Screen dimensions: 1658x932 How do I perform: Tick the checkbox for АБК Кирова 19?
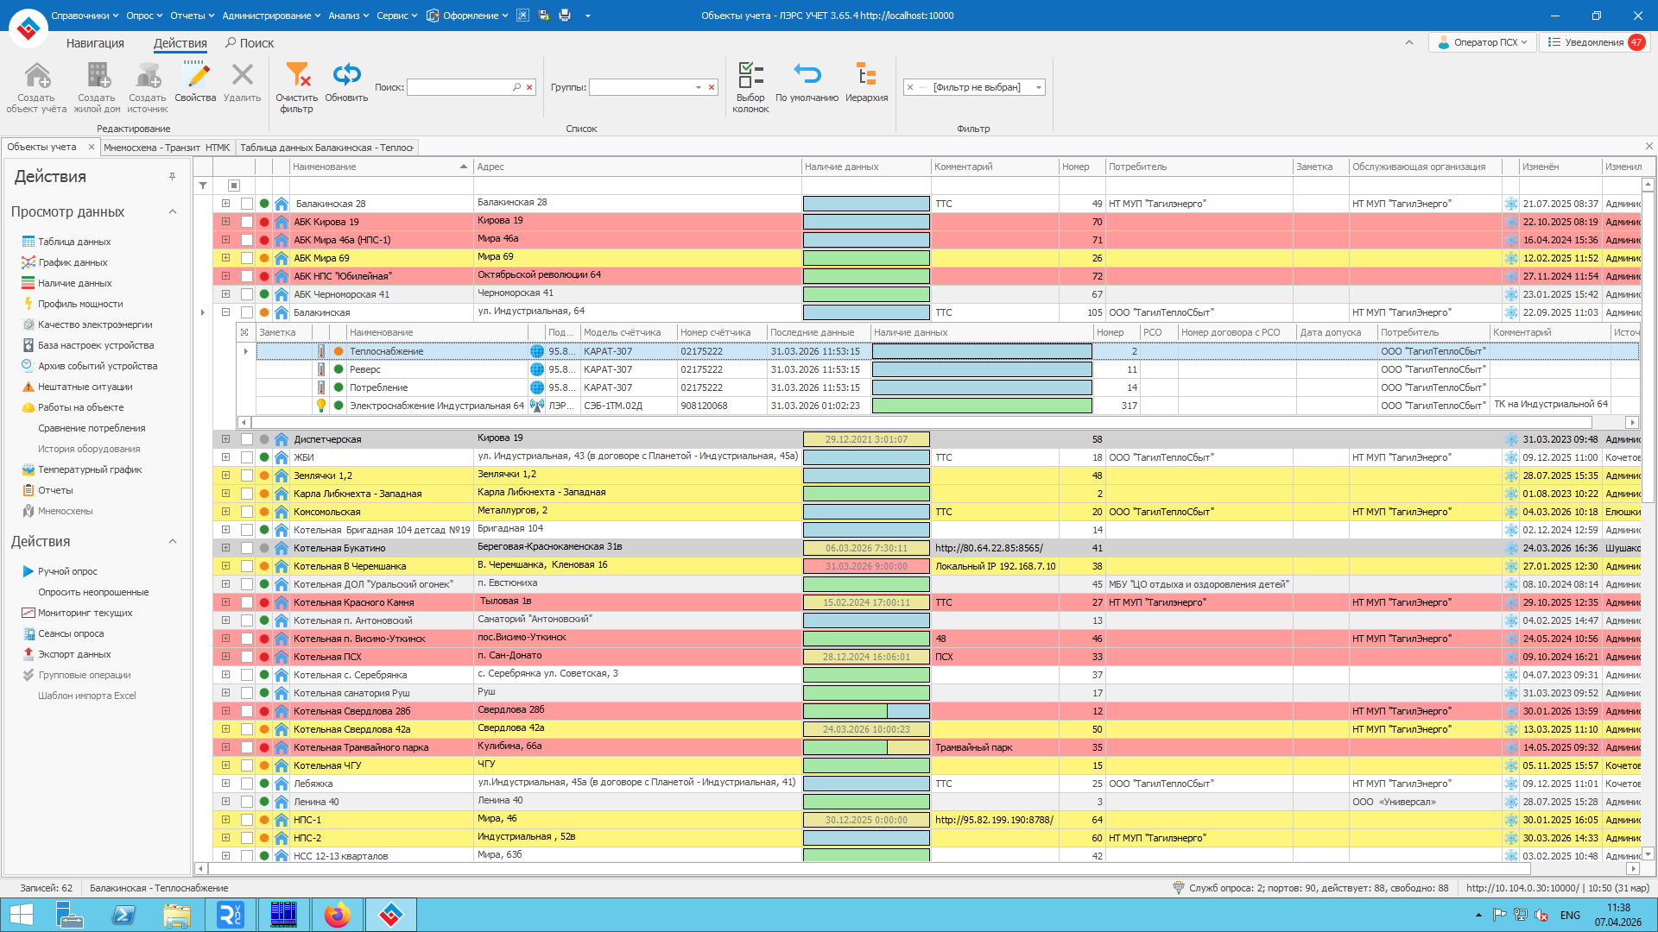click(247, 222)
